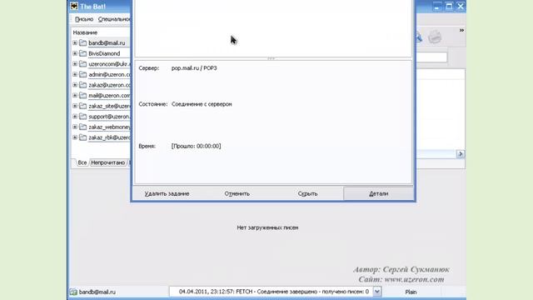The height and width of the screenshot is (300, 533).
Task: Open the Специальное menu
Action: (x=114, y=19)
